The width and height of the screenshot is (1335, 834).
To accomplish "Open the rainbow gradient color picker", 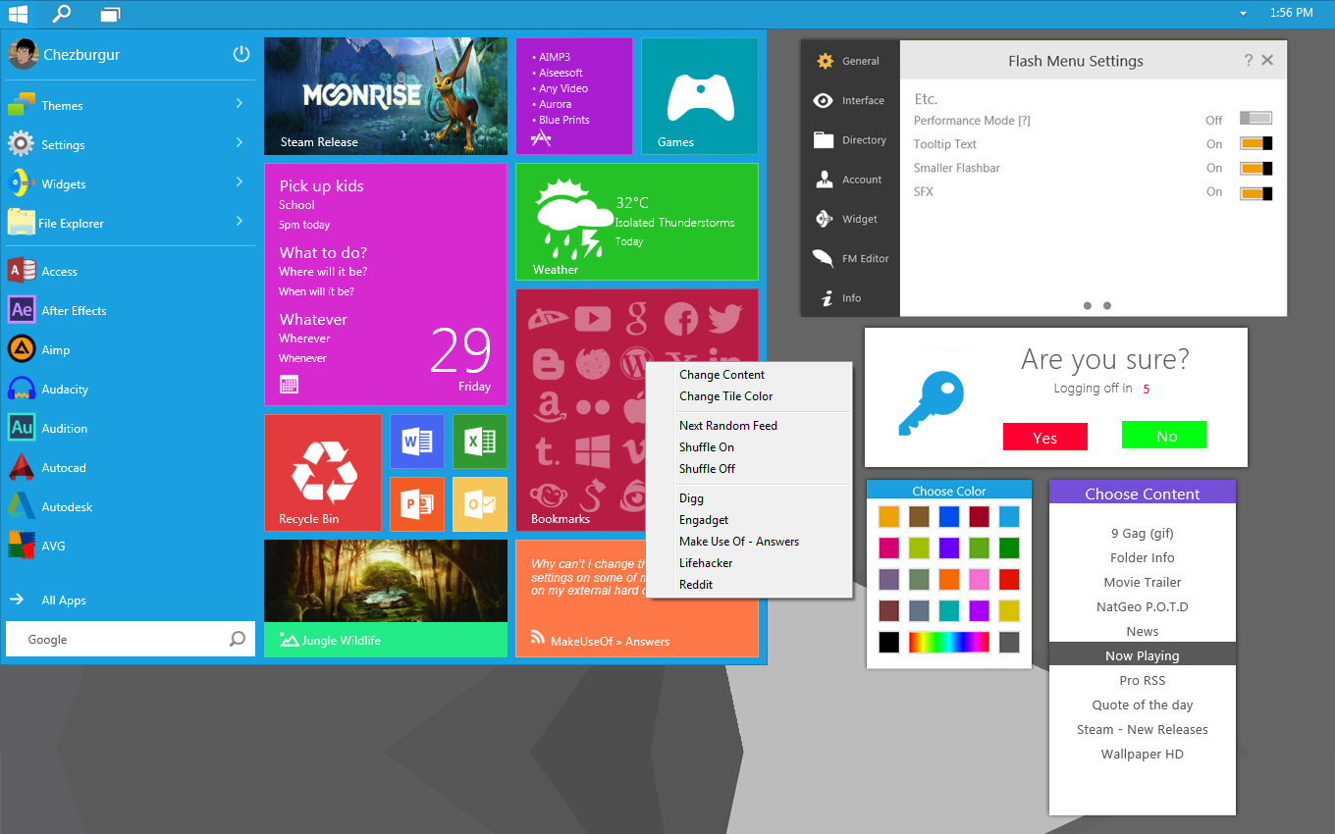I will tap(949, 642).
